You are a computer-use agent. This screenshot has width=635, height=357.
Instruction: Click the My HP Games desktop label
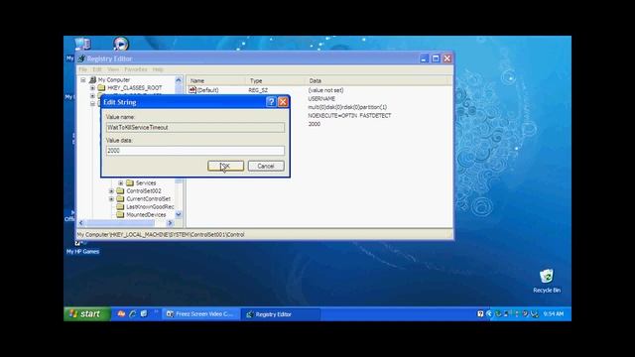[82, 251]
